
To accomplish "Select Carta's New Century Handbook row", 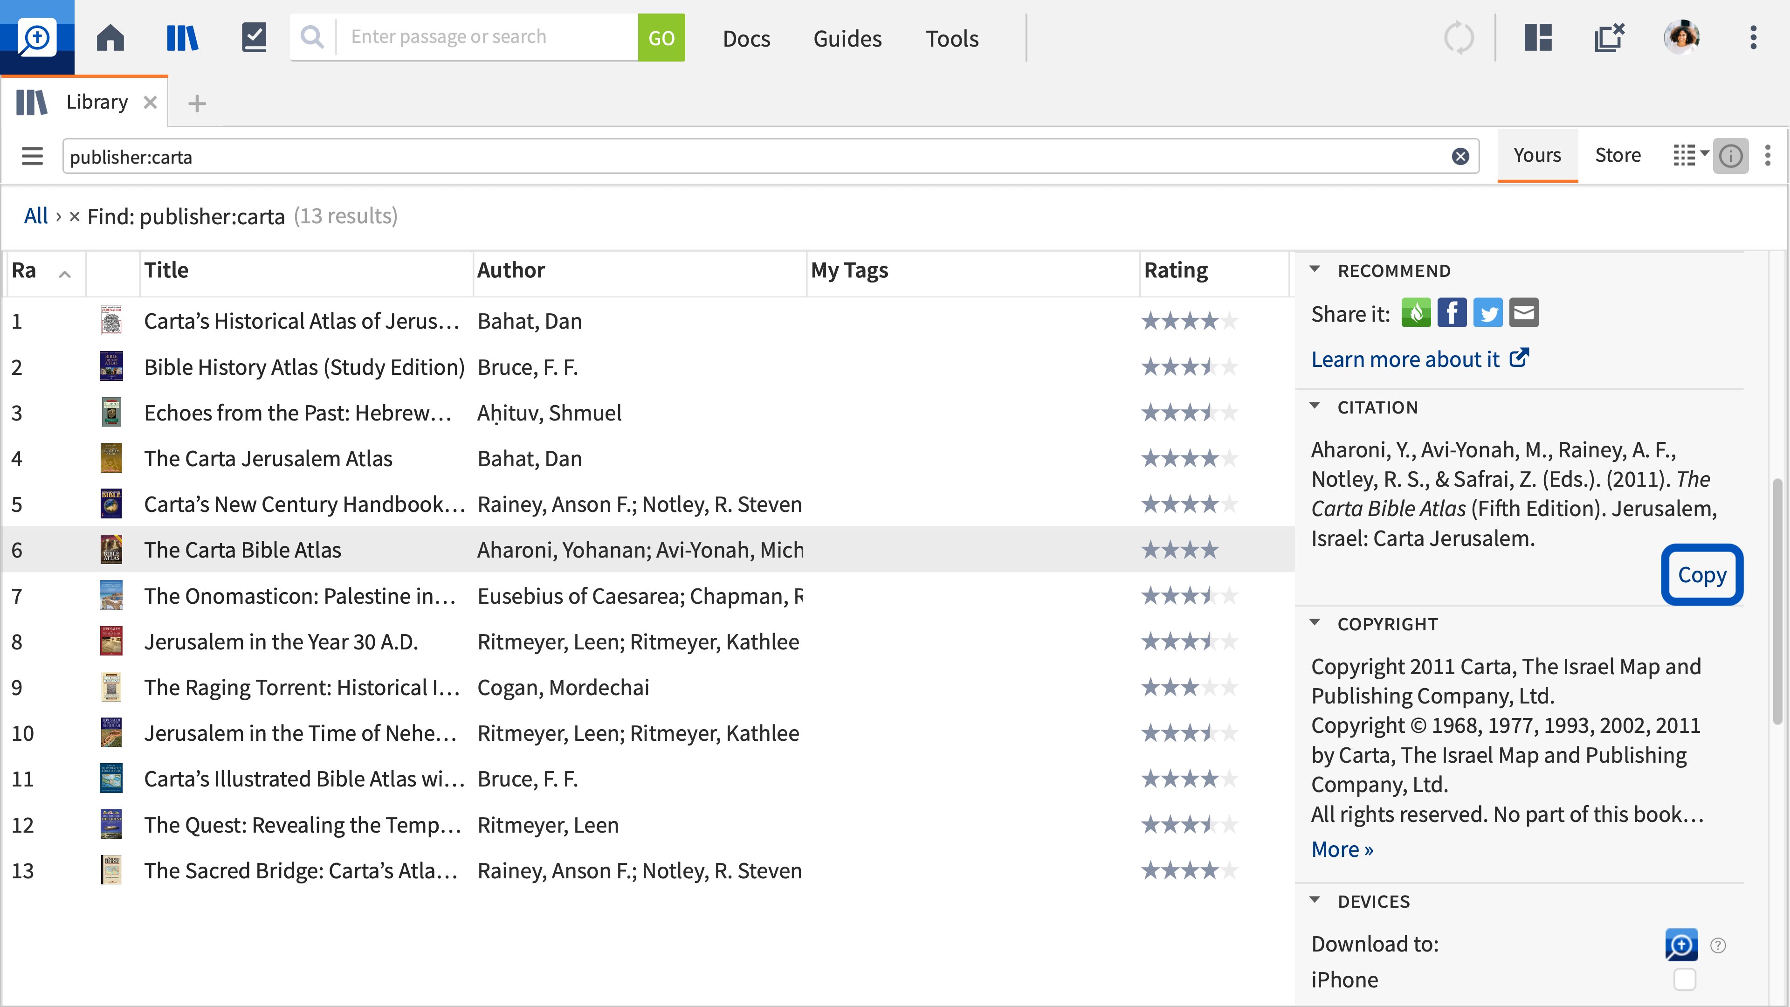I will coord(647,504).
